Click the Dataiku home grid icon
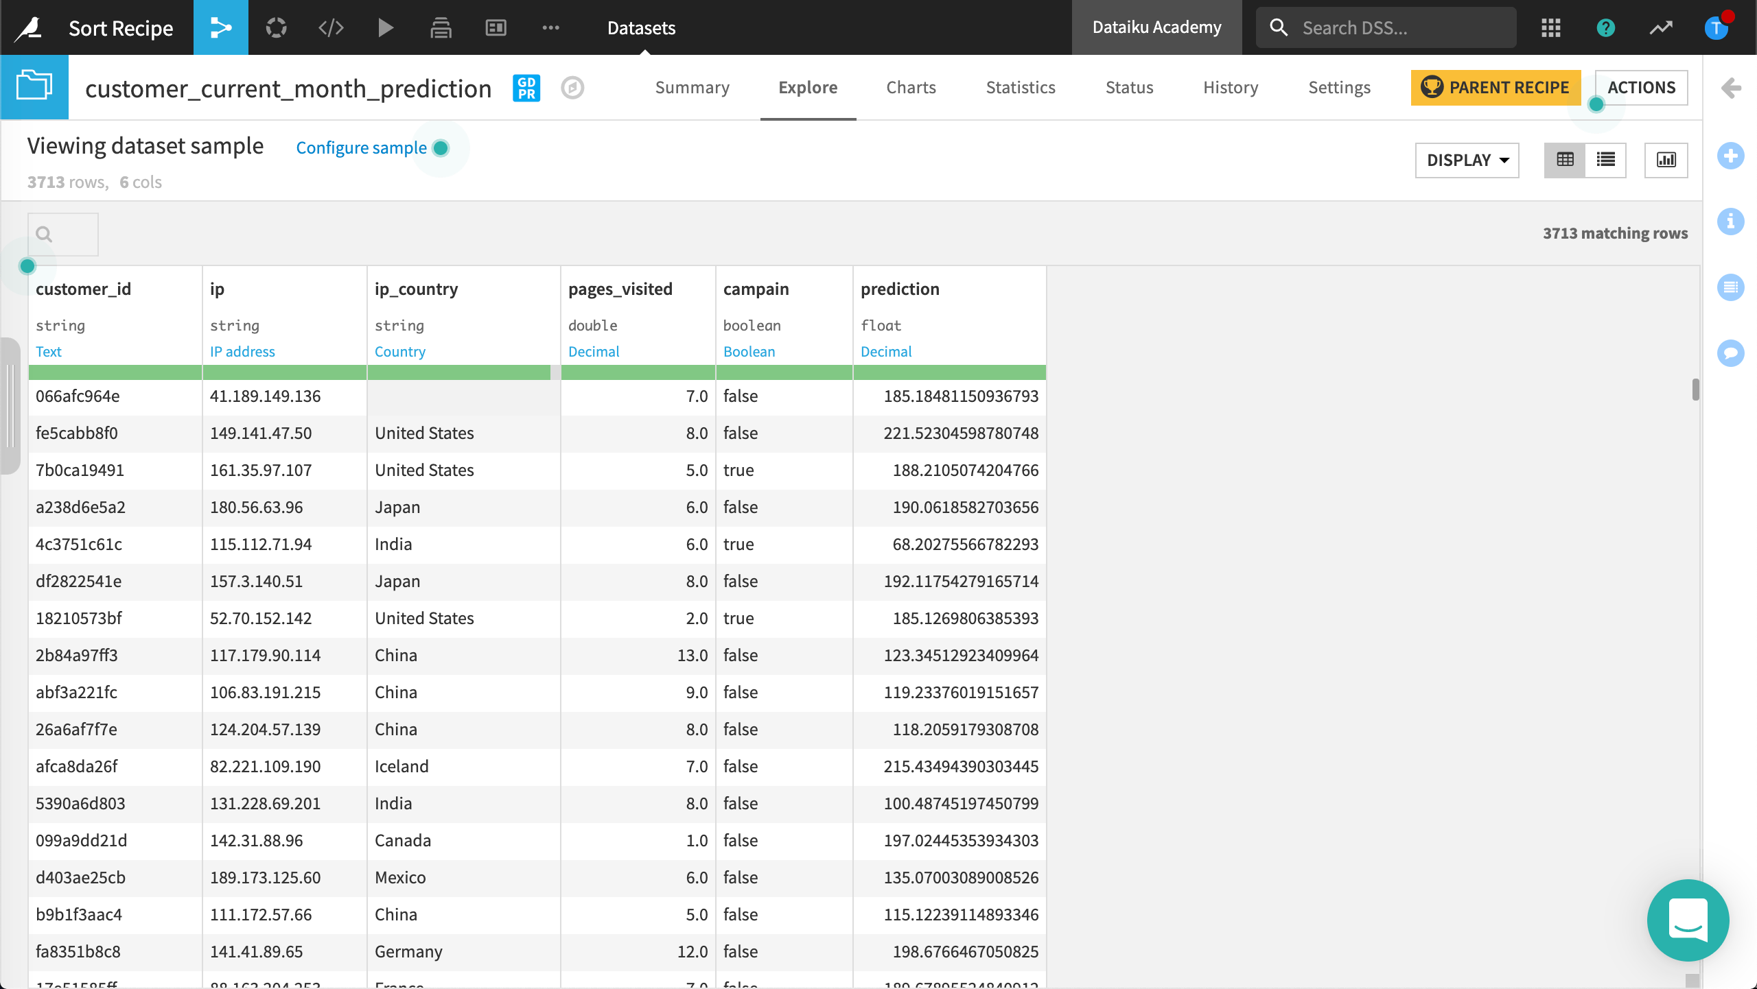This screenshot has width=1757, height=989. (1550, 27)
